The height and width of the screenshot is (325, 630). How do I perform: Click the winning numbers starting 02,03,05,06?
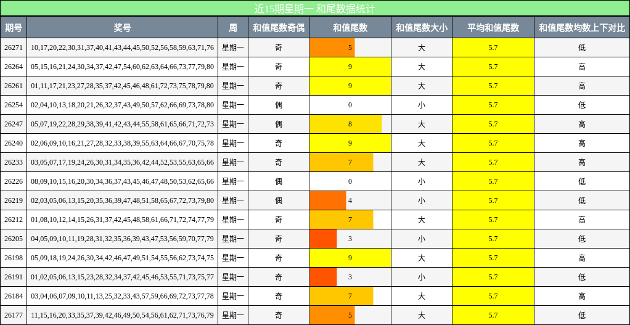coord(122,200)
